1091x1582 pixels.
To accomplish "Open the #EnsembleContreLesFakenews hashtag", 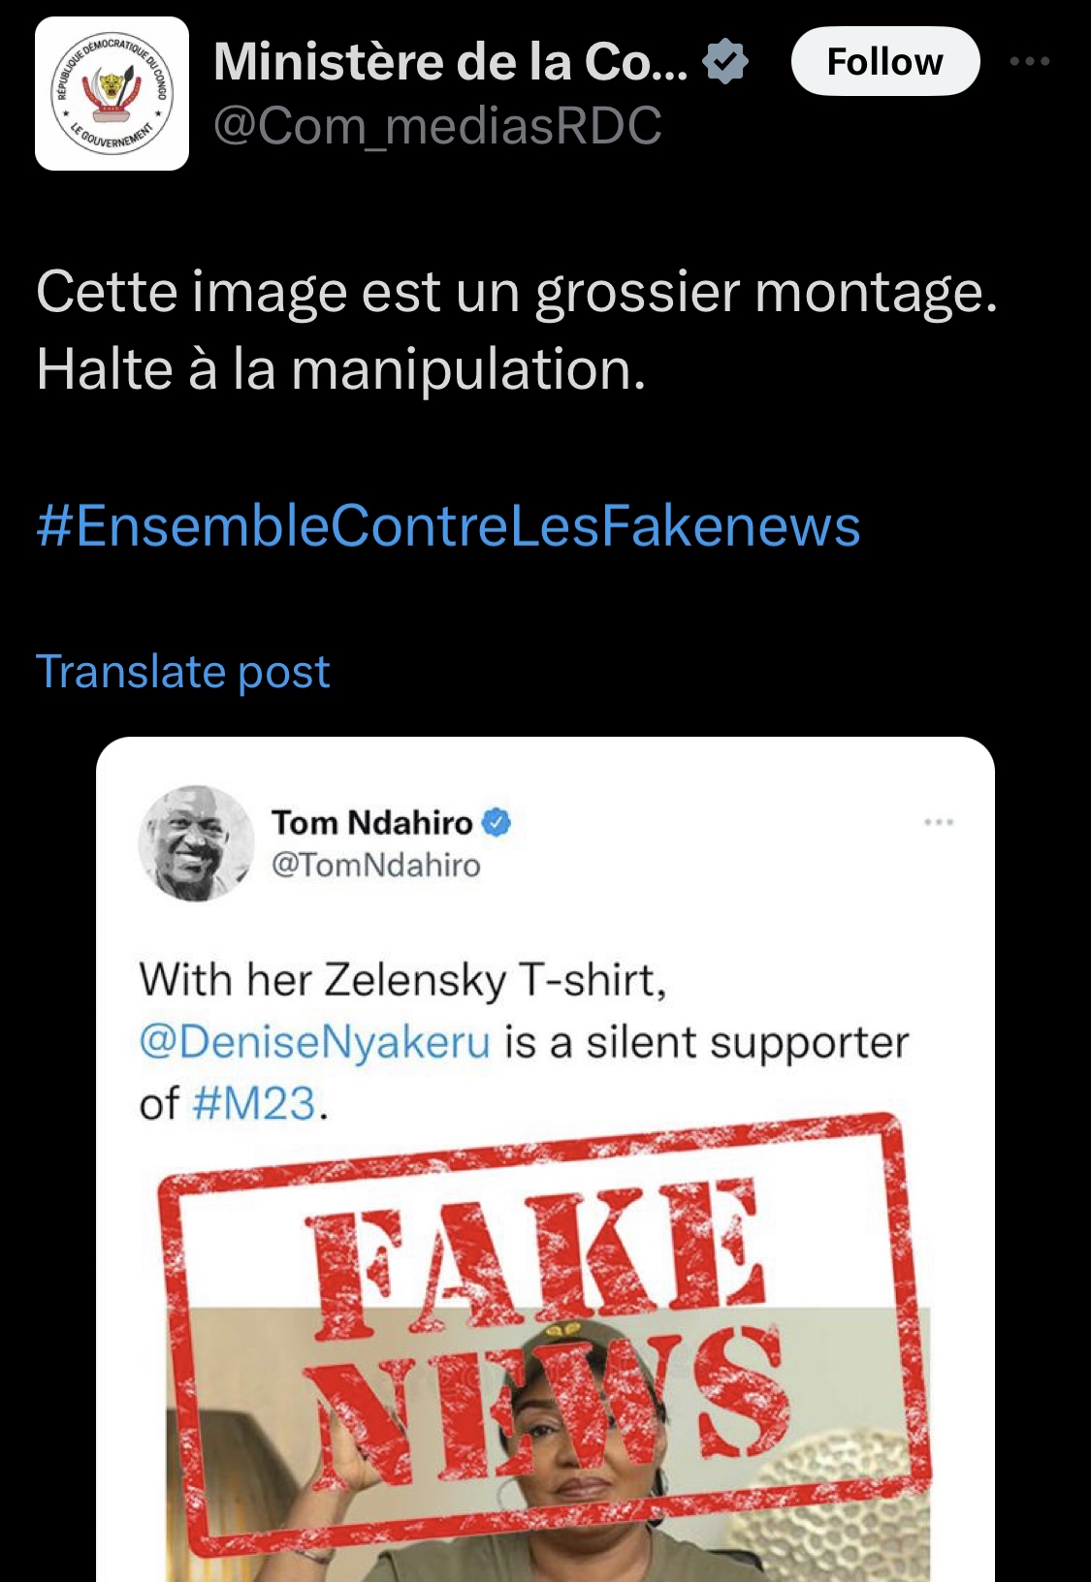I will tap(448, 526).
